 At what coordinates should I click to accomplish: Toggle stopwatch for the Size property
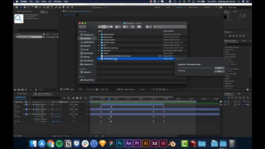36,117
